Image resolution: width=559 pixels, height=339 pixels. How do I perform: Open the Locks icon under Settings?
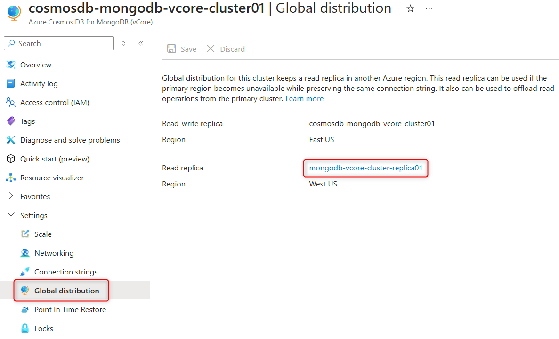24,328
